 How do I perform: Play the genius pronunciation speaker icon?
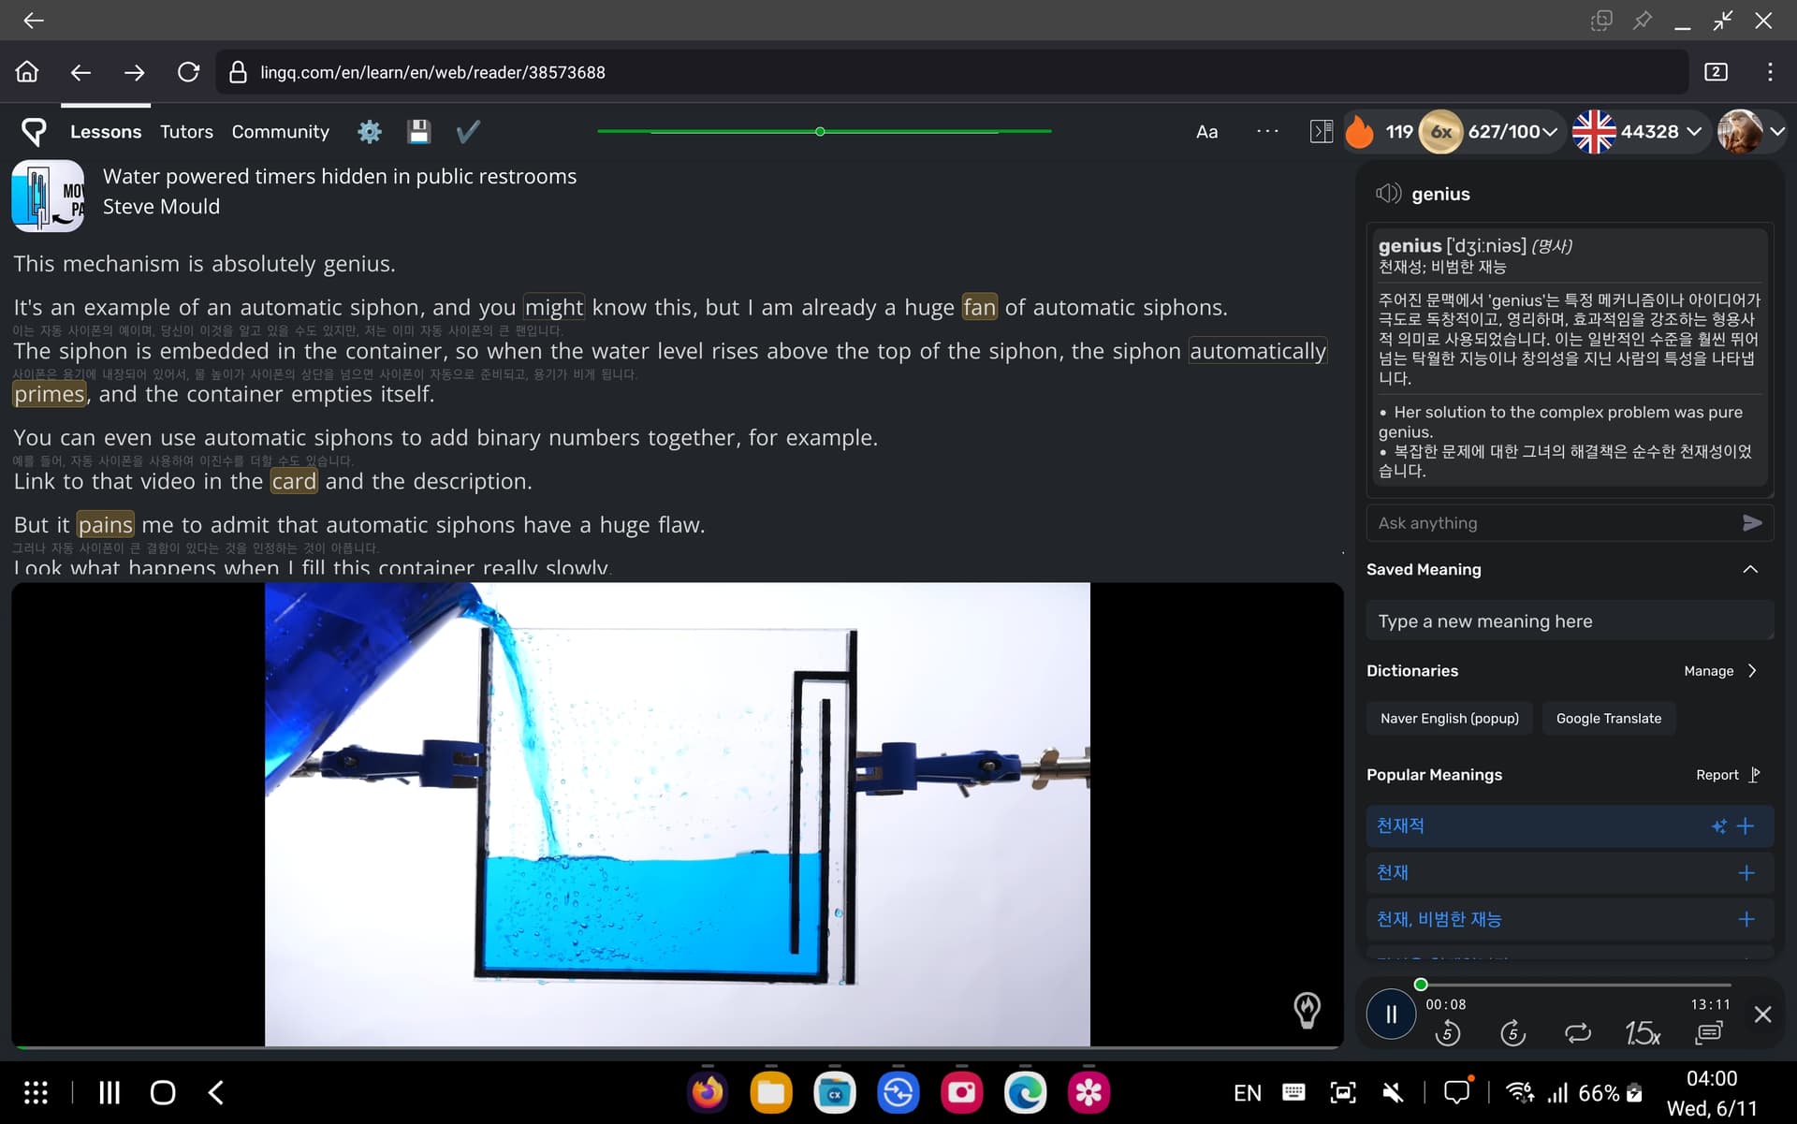point(1388,194)
